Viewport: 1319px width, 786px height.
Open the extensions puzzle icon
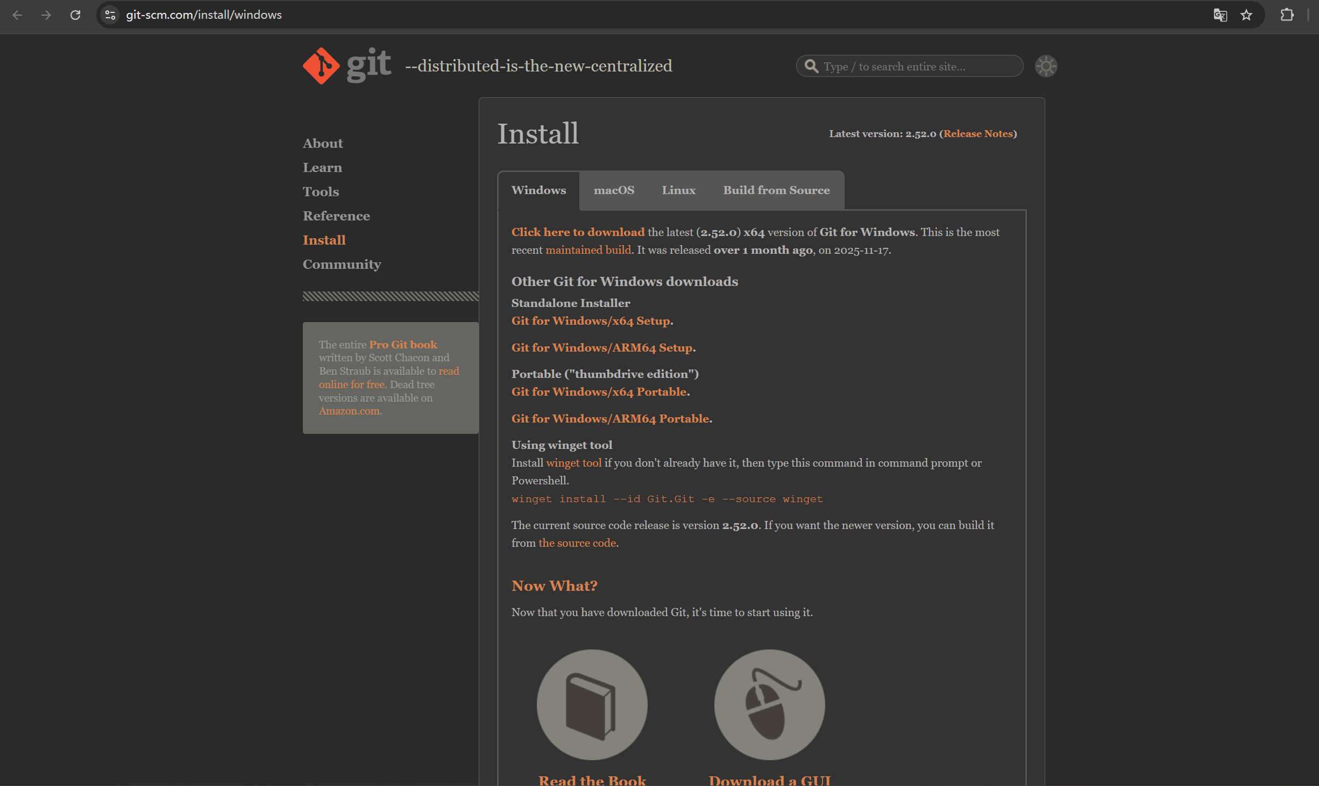point(1287,15)
